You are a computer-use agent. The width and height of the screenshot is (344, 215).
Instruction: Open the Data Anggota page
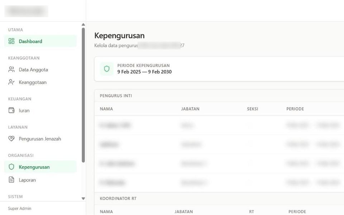pyautogui.click(x=40, y=69)
